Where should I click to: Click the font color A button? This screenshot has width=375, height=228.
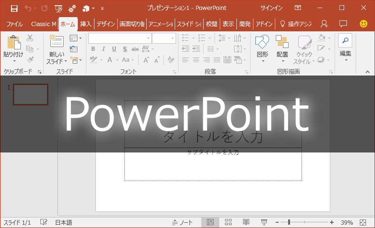(110, 60)
